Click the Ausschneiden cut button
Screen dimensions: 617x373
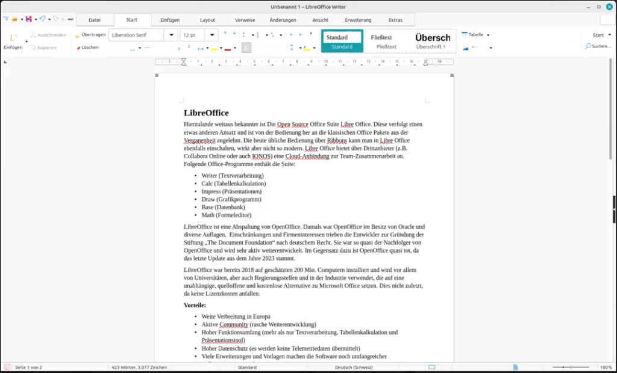pos(48,35)
